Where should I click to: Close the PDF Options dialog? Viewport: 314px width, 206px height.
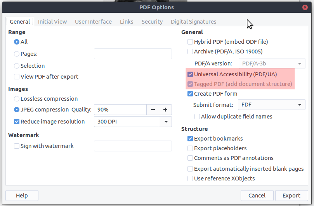click(305, 7)
